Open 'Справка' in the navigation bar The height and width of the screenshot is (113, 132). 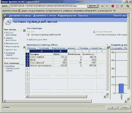click(x=83, y=16)
